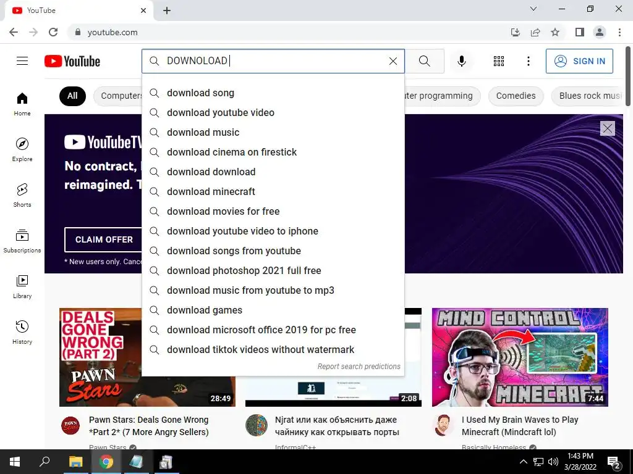633x474 pixels.
Task: Open the YouTube guide hamburger menu
Action: (x=22, y=61)
